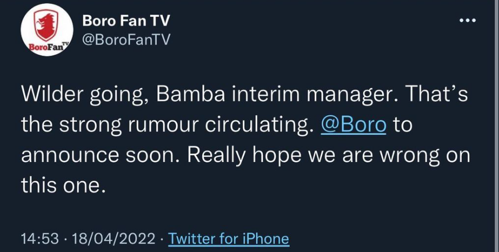499x252 pixels.
Task: Select the @BoroFanTV handle
Action: click(125, 41)
